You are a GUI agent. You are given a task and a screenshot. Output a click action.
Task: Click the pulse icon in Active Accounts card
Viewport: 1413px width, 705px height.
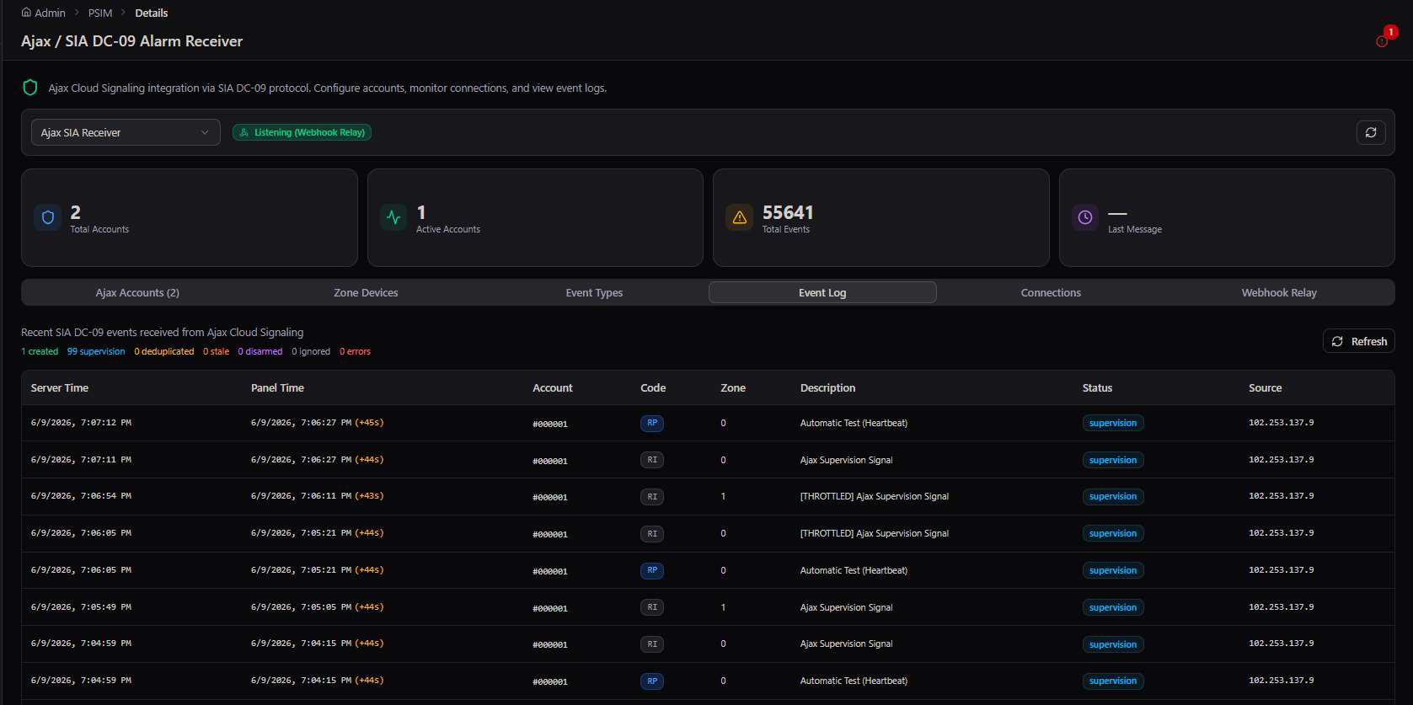pyautogui.click(x=393, y=217)
